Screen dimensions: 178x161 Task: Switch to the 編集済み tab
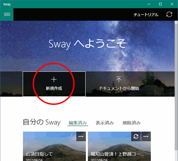click(x=78, y=123)
